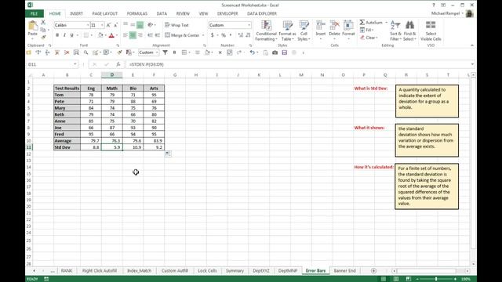The image size is (502, 282).
Task: Click the Cut scissors icon
Action: click(x=43, y=23)
